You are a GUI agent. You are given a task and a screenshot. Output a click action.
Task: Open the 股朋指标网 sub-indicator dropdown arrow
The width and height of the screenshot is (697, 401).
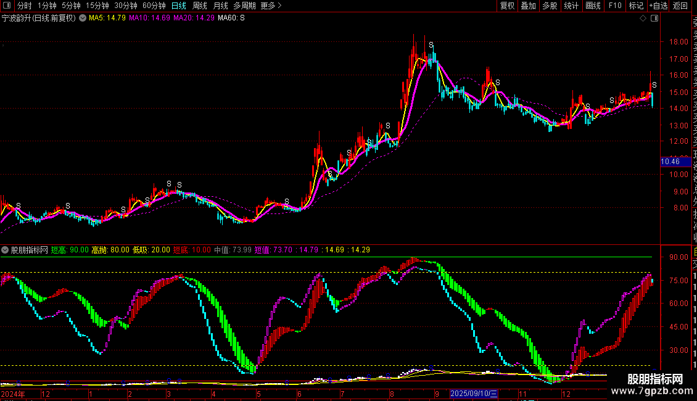click(6, 250)
